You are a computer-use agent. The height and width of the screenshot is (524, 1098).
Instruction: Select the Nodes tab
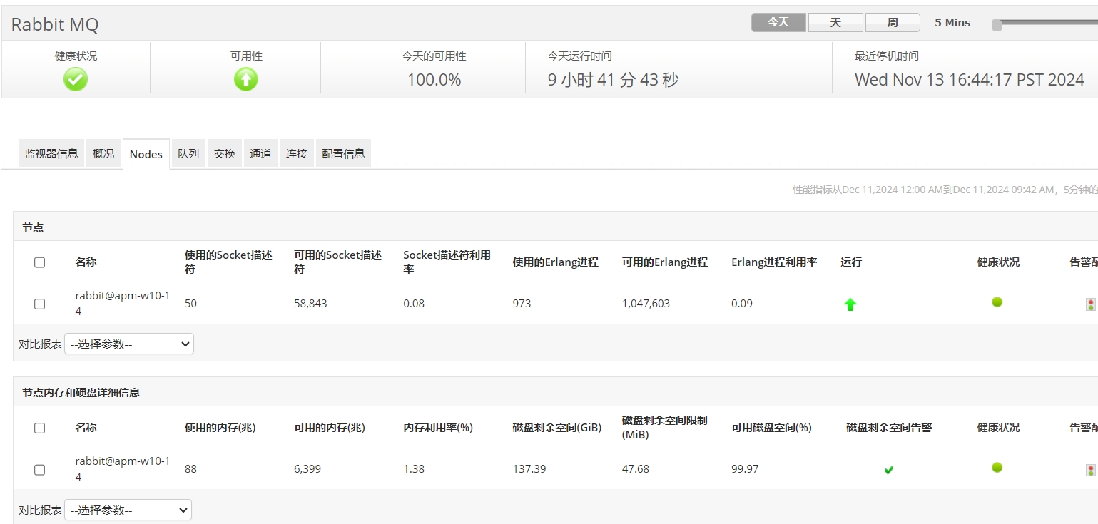(146, 154)
